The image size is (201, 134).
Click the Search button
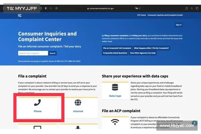[x=53, y=53]
